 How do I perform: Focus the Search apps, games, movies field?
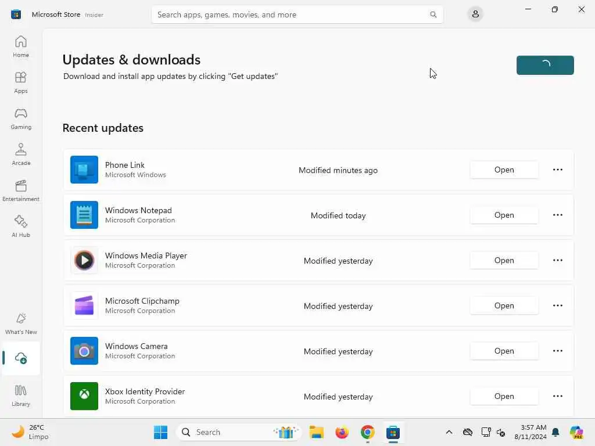[x=297, y=15]
